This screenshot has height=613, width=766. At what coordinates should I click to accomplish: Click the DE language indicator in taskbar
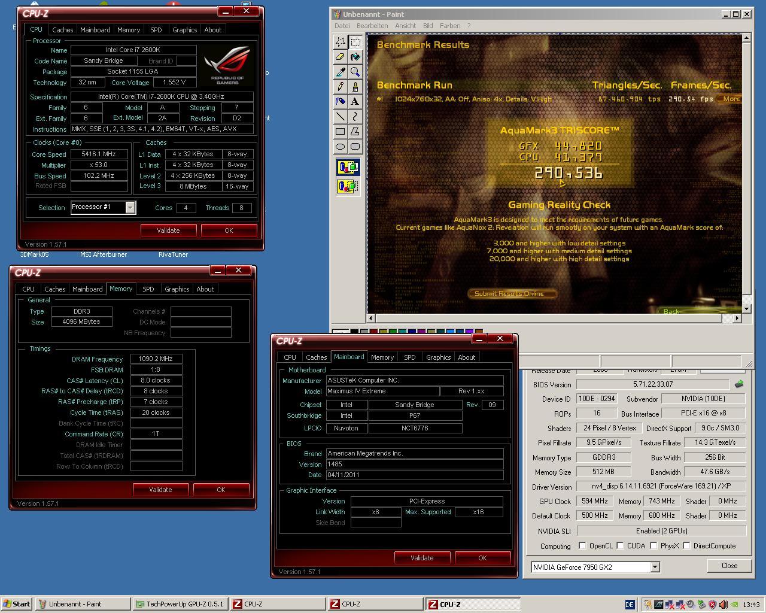coord(630,605)
